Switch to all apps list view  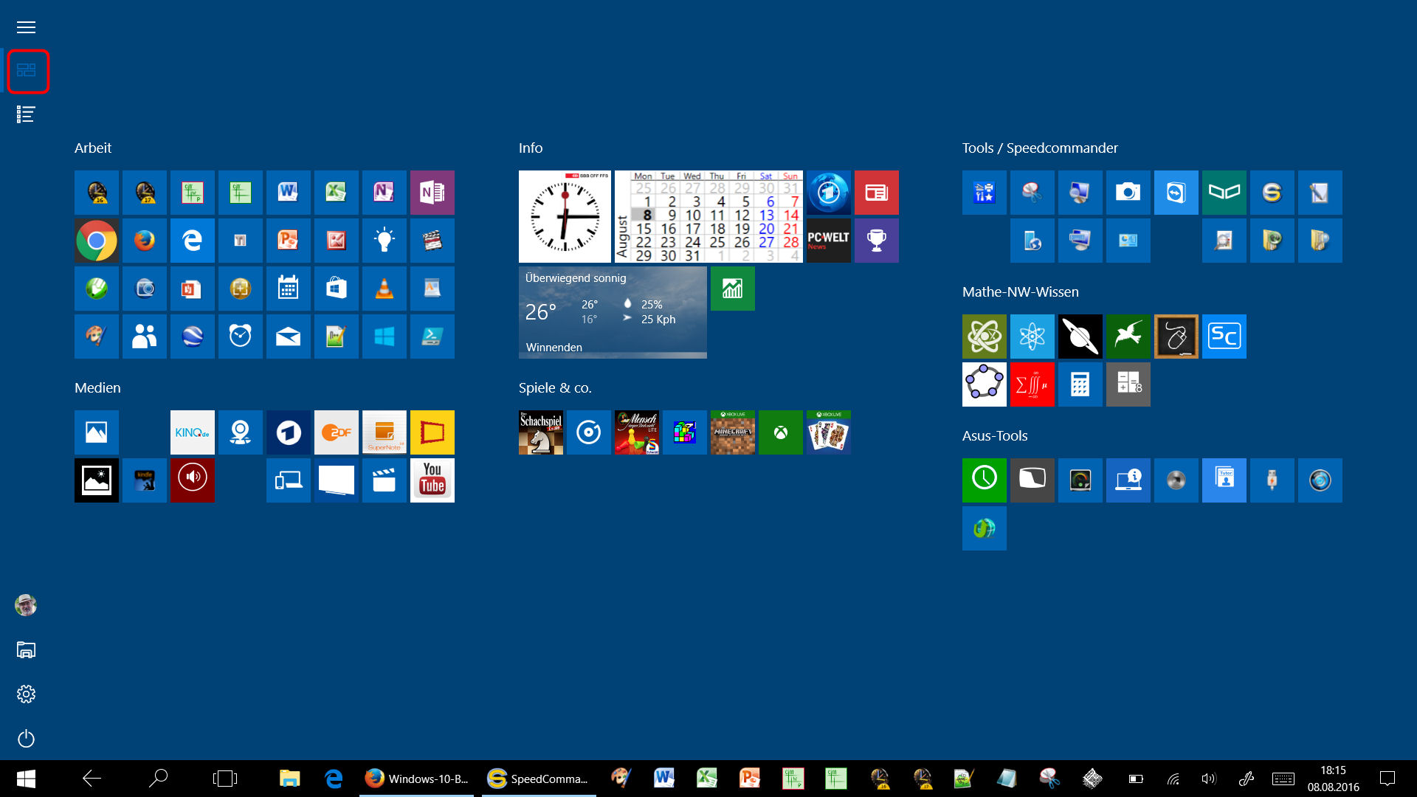tap(26, 114)
